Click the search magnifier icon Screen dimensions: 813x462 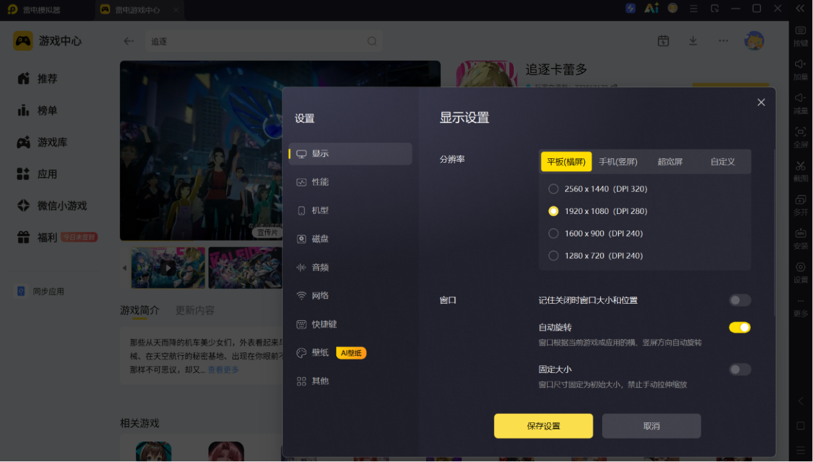coord(372,41)
